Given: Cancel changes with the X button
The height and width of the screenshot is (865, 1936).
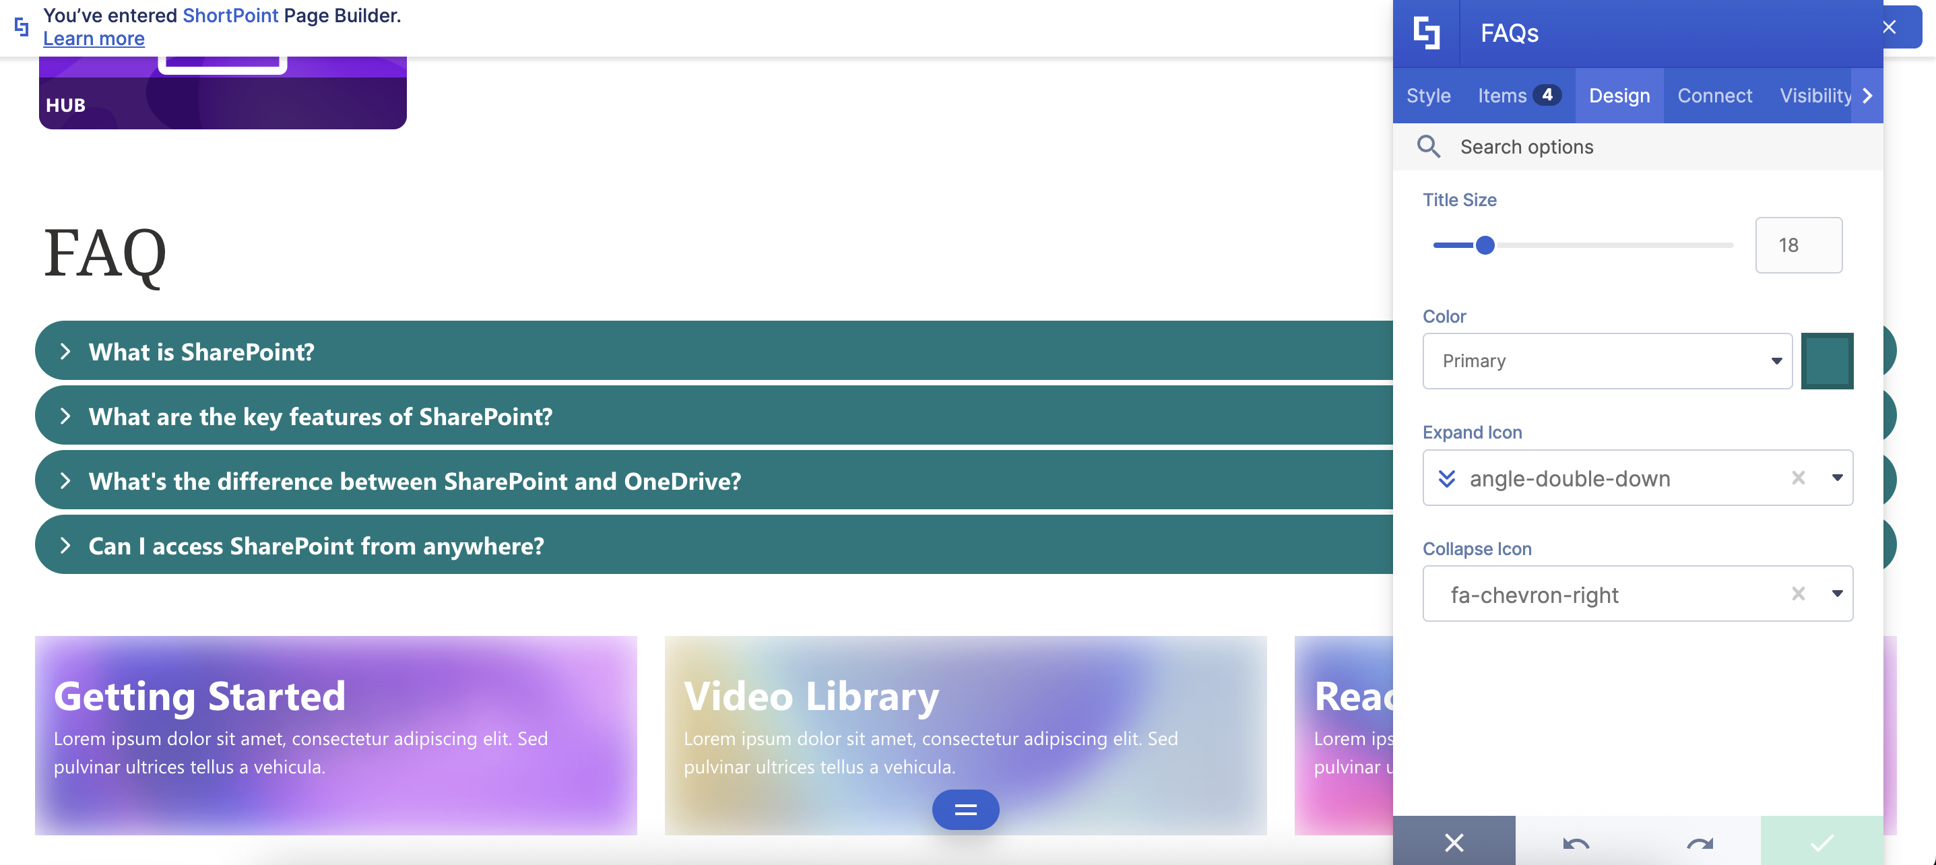Looking at the screenshot, I should coord(1454,843).
